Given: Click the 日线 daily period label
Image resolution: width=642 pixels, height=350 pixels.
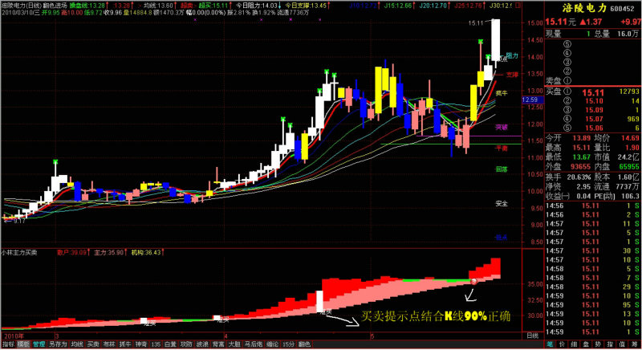Looking at the screenshot, I should tap(532, 336).
